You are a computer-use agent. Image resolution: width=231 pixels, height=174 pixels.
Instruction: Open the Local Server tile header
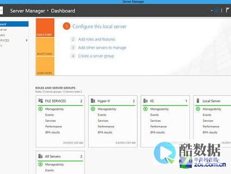click(213, 101)
